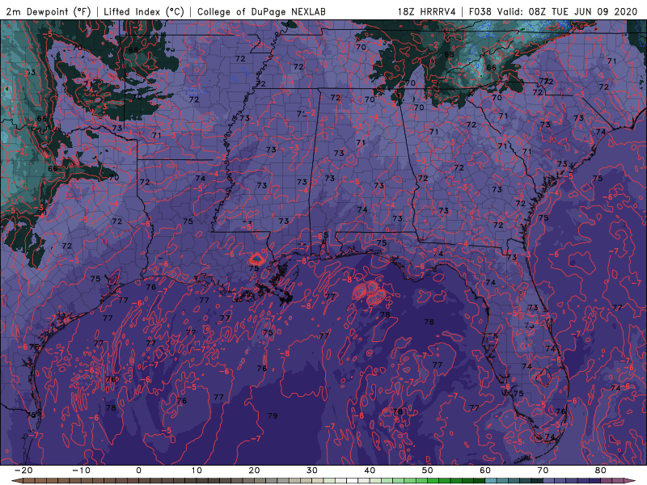Click the "18Z HRRRV4" model run text
The width and height of the screenshot is (647, 485).
click(427, 11)
